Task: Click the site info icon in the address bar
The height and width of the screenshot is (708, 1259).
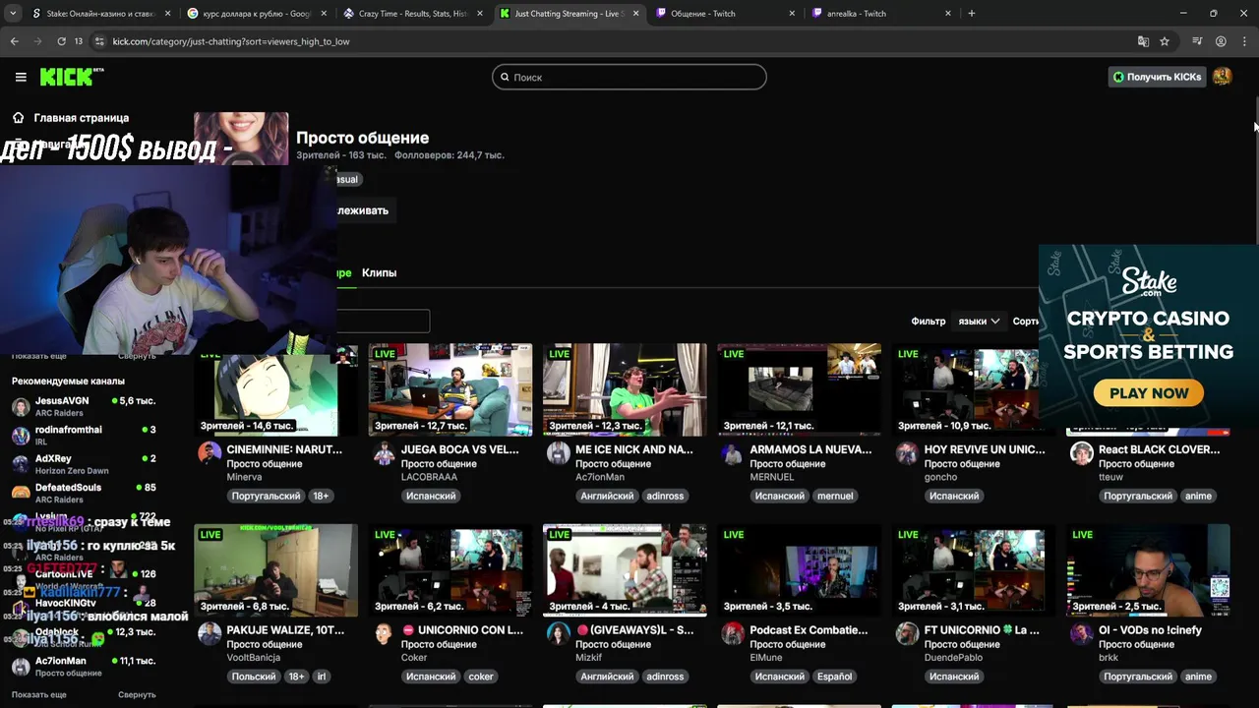Action: pos(99,41)
